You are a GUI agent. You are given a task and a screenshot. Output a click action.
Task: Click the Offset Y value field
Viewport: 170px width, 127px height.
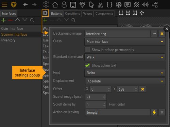click(128, 89)
